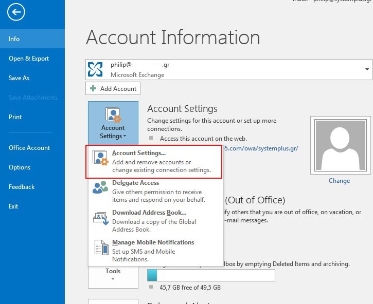Viewport: 373px width, 304px height.
Task: Click the Microsoft Exchange account icon
Action: coord(95,69)
